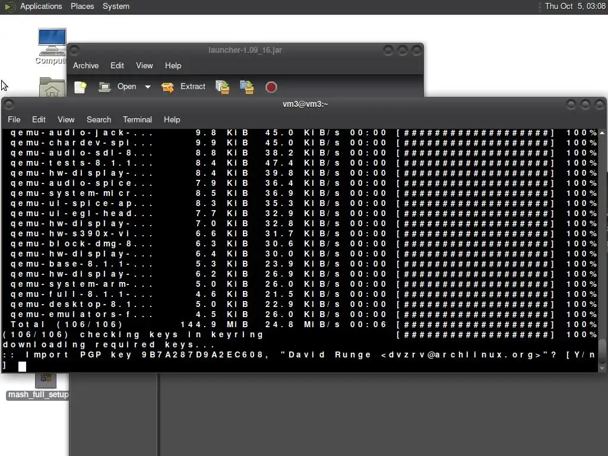This screenshot has height=456, width=608.
Task: Select the Computer desktop icon
Action: 52,46
